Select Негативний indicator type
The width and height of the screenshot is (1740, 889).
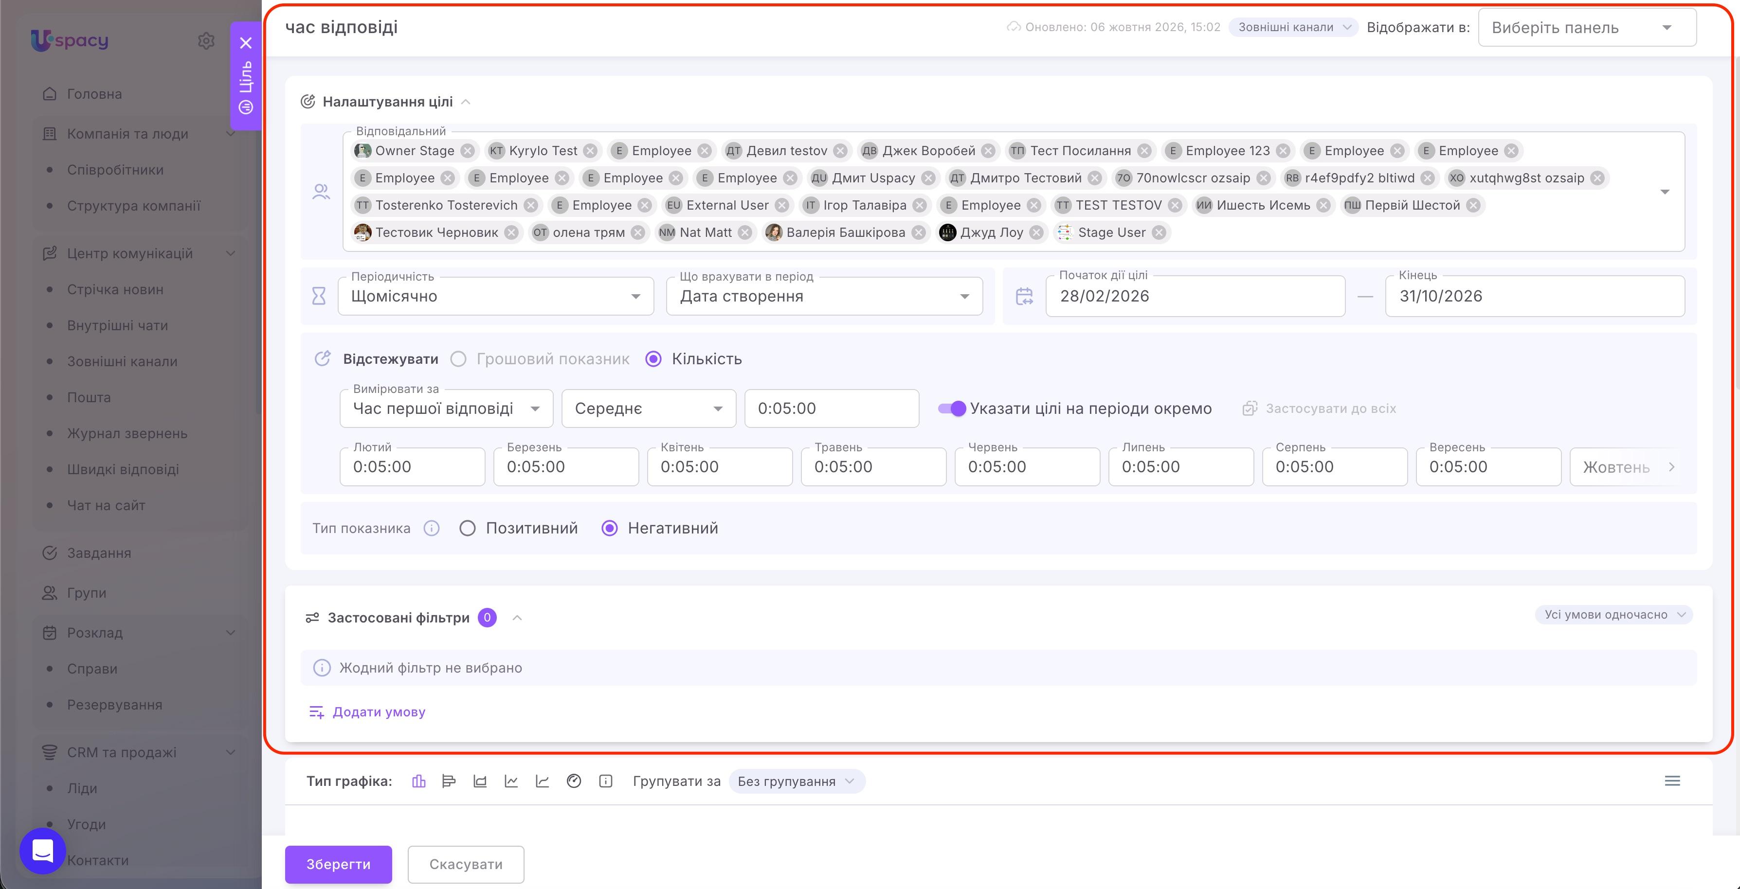pyautogui.click(x=609, y=528)
